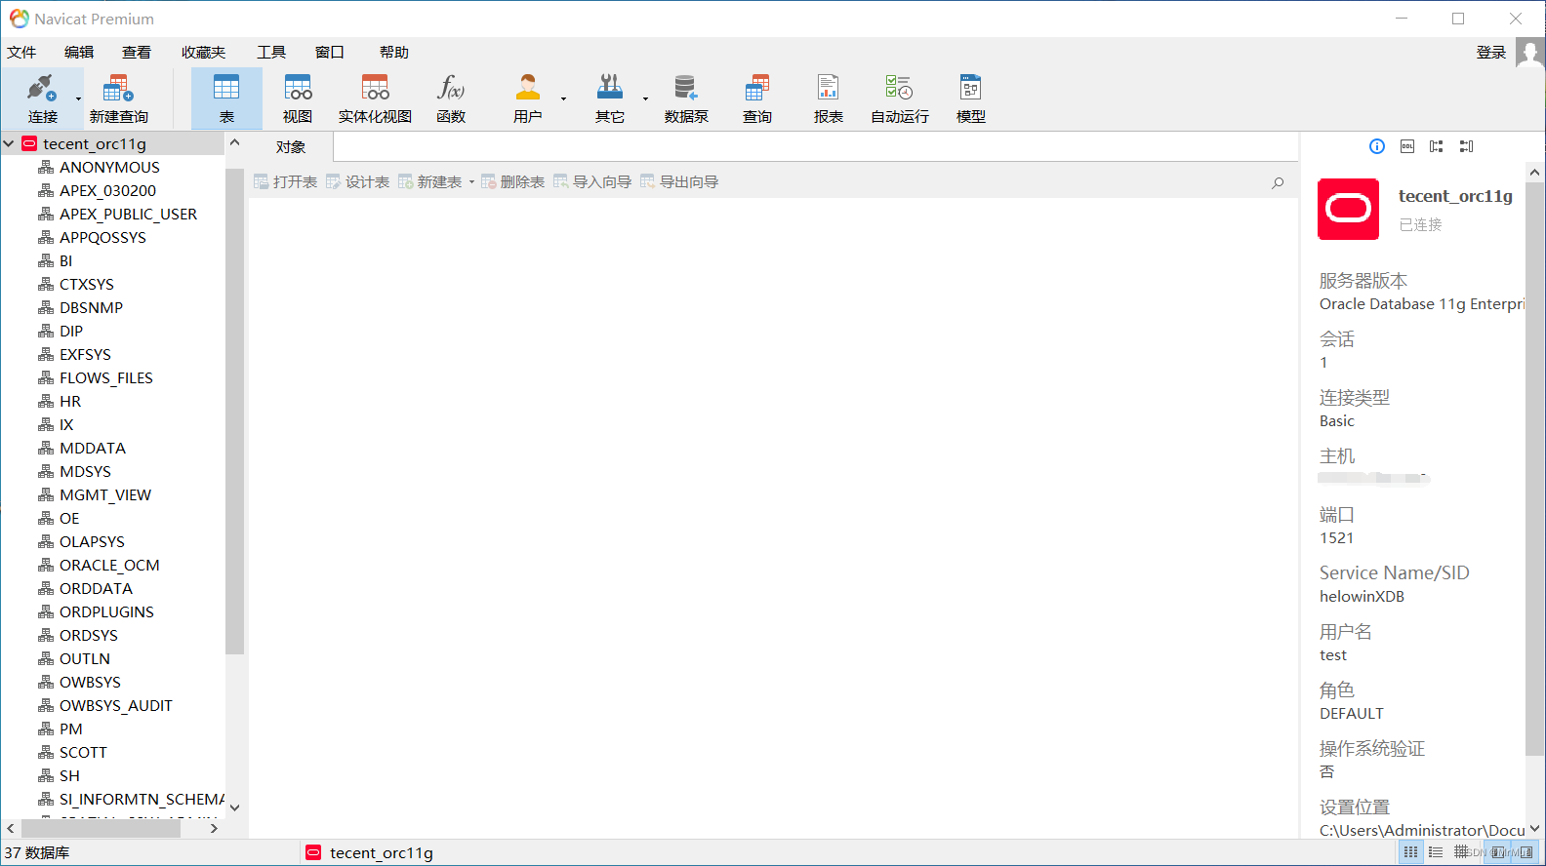
Task: Click the search magnifier in object pane
Action: 1278,182
